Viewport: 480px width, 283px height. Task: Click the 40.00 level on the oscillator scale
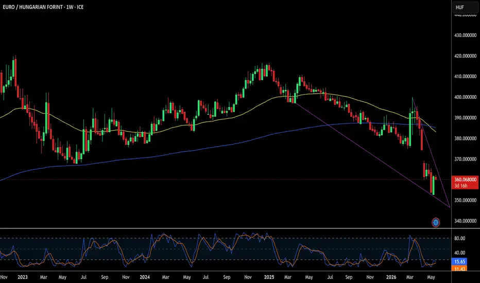point(459,253)
